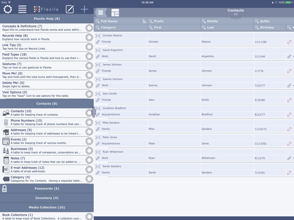This screenshot has width=294, height=220.
Task: Collapse the Flexile Help (8) section
Action: click(47, 19)
